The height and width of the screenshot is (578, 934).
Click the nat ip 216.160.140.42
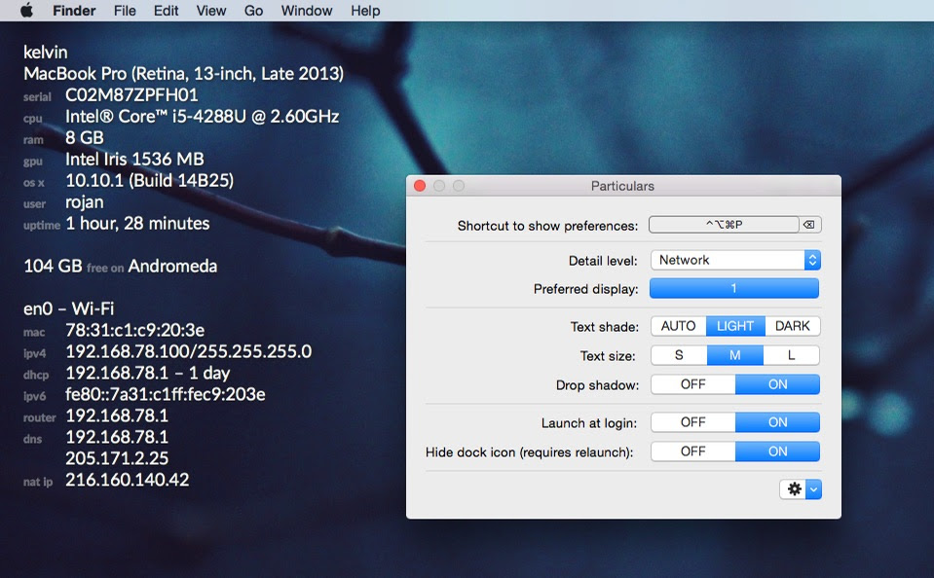click(x=128, y=480)
